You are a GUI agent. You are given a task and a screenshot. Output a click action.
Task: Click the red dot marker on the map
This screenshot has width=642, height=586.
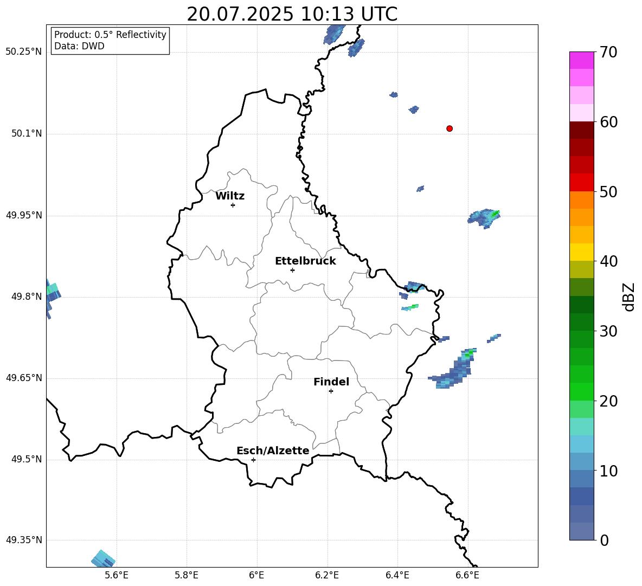pos(449,128)
